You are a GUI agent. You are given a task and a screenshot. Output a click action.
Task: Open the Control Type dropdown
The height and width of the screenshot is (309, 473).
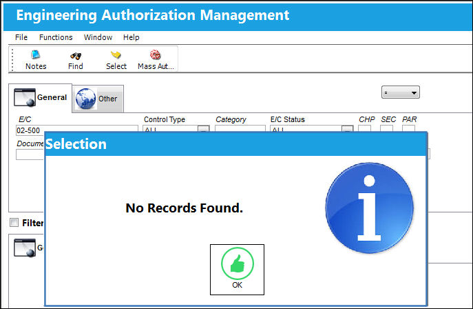click(x=204, y=129)
